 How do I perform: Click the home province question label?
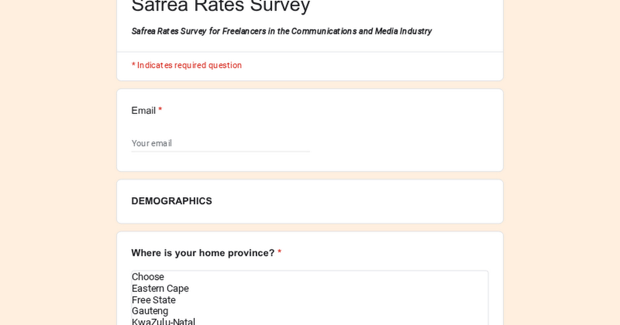[203, 253]
